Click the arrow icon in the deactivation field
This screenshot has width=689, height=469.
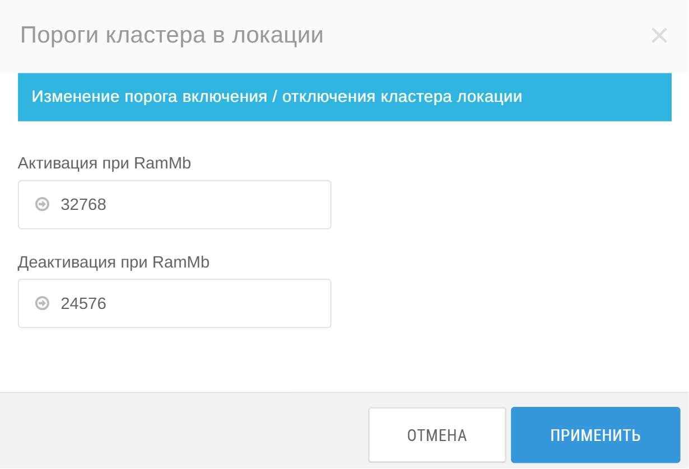pos(42,303)
